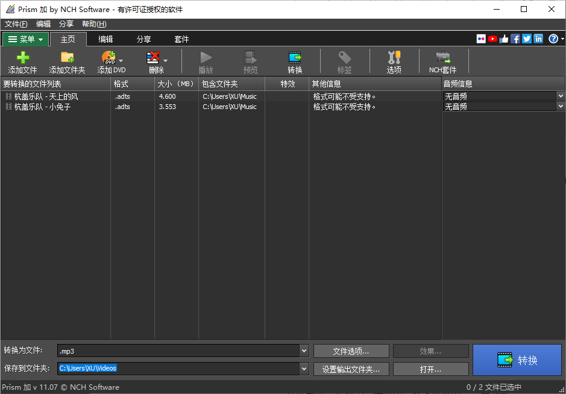The height and width of the screenshot is (394, 566).
Task: Open the 保存到文件夹 folder path dropdown
Action: [303, 367]
